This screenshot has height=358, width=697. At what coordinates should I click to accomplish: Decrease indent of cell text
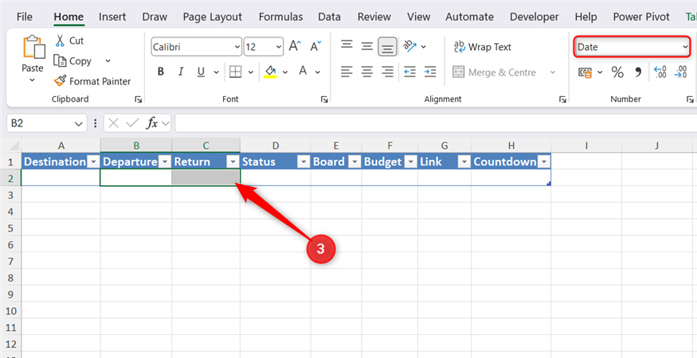(409, 72)
